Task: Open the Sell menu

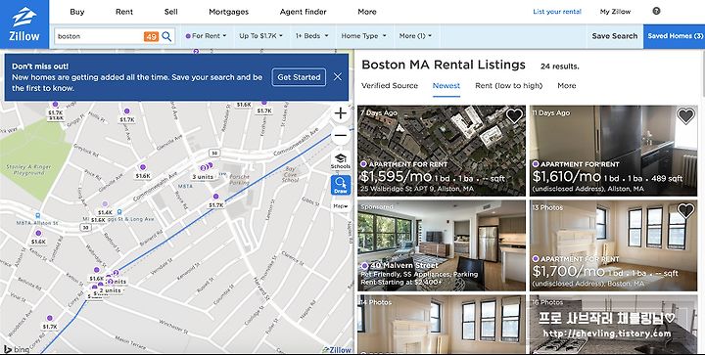Action: tap(170, 12)
